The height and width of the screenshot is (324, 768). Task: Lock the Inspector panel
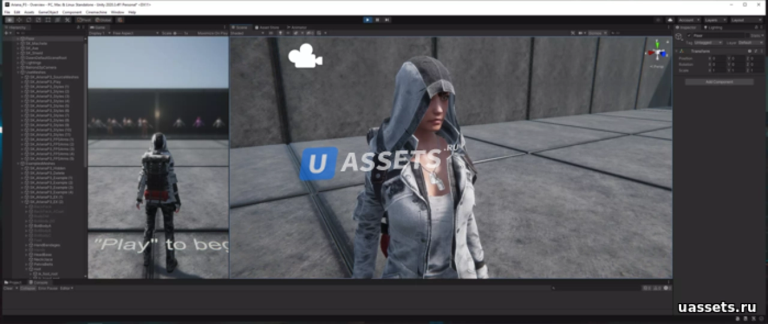[x=756, y=28]
